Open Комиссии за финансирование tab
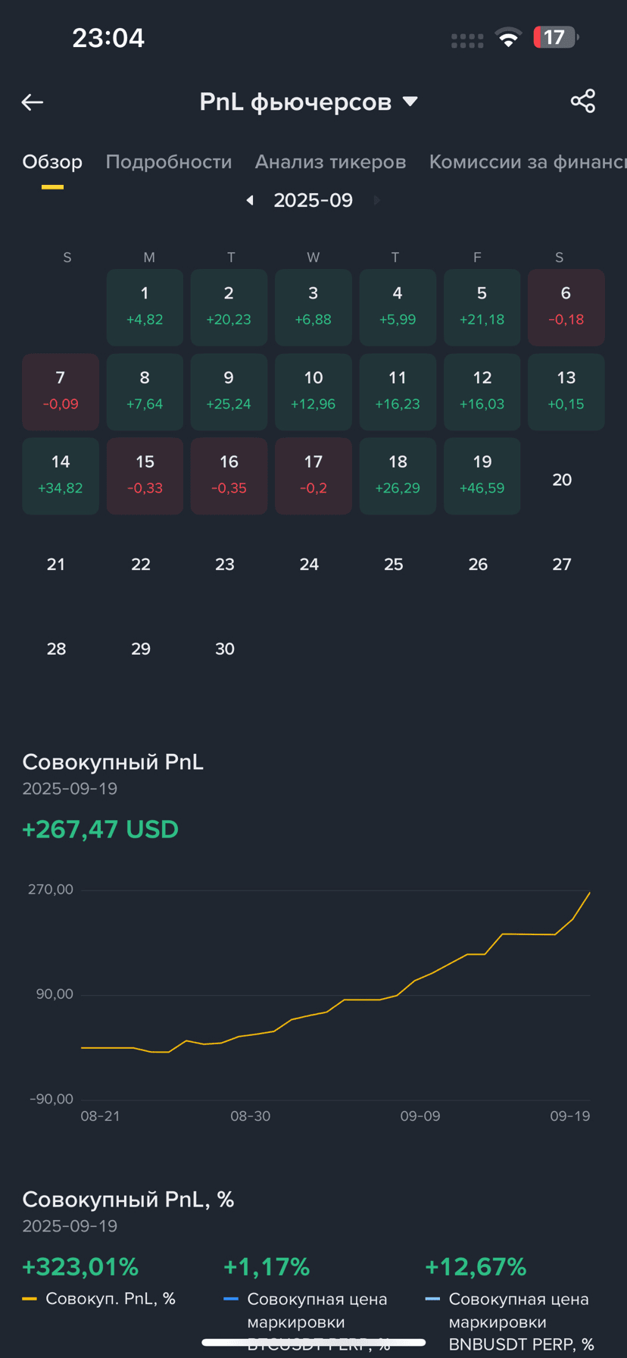The width and height of the screenshot is (627, 1358). (x=527, y=162)
